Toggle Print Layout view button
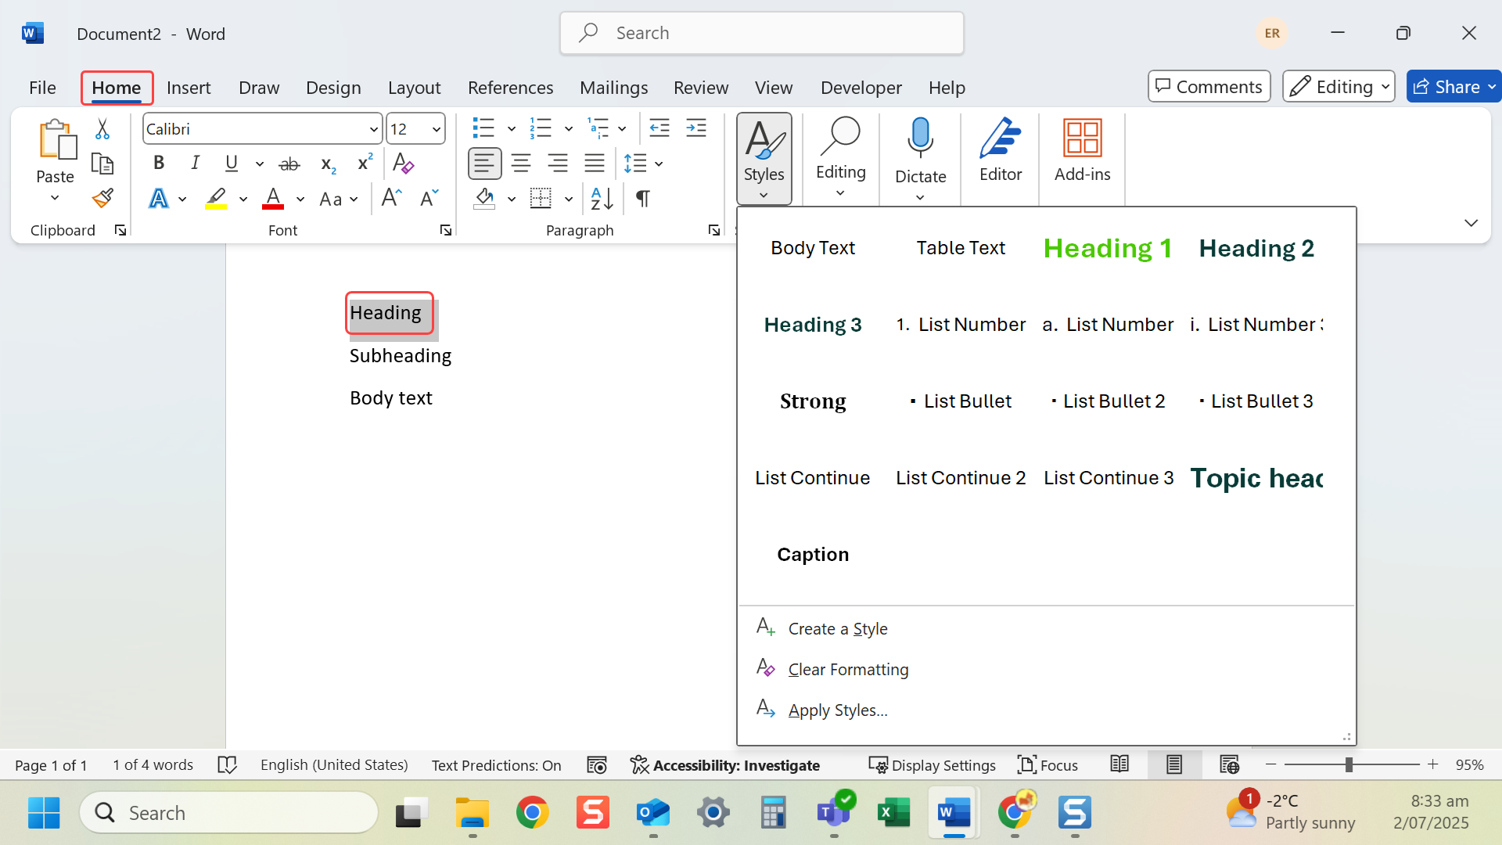The height and width of the screenshot is (845, 1502). (1174, 764)
